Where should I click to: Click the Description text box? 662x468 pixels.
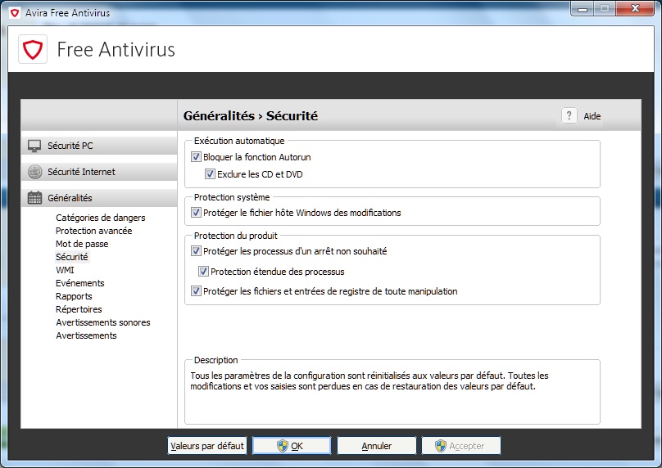pyautogui.click(x=392, y=392)
